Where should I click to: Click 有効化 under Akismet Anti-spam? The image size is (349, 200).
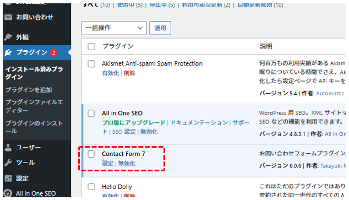pyautogui.click(x=111, y=73)
